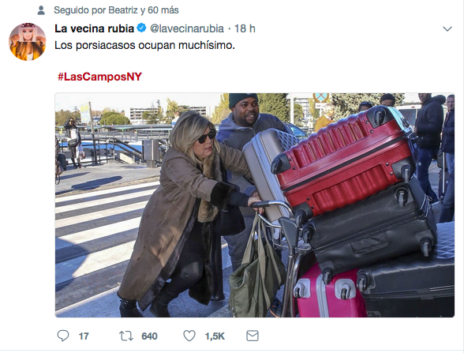Screen dimensions: 464x353
Task: Click the tweet text 'Los porsiacasos ocupan muchísimo.'
Action: point(144,45)
